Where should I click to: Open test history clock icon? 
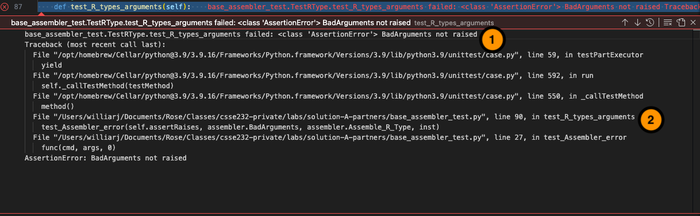pos(649,22)
